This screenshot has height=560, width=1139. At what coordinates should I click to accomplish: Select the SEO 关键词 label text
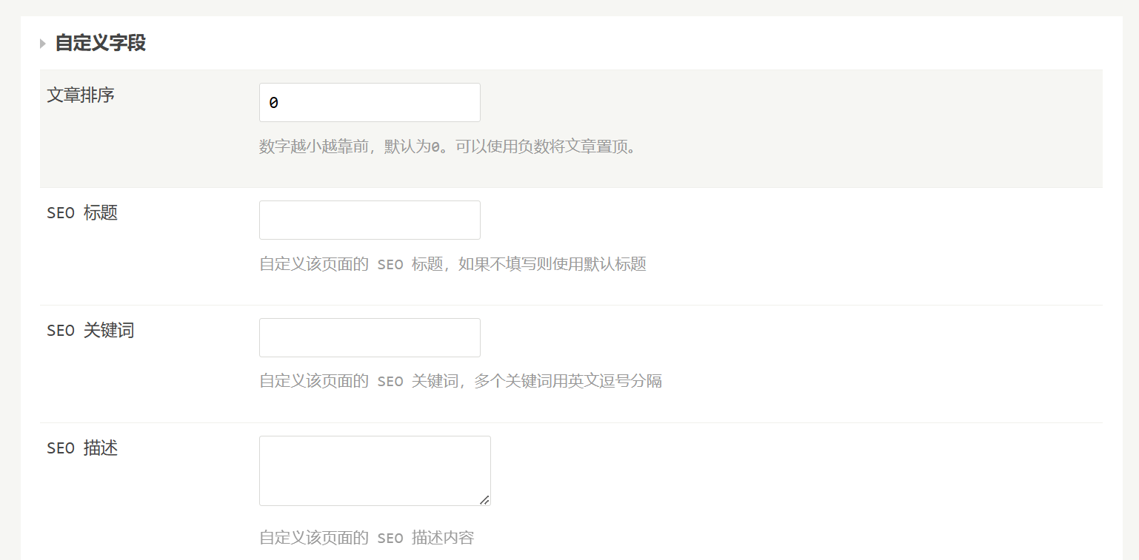pyautogui.click(x=90, y=331)
